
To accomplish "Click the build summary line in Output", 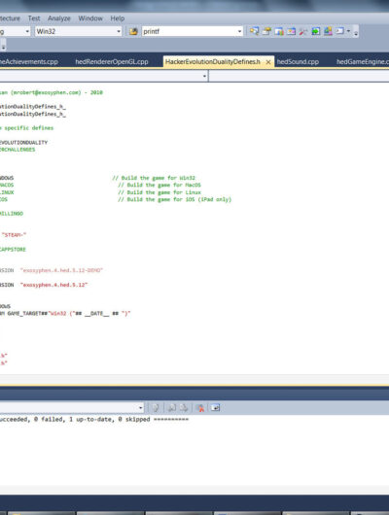I will [94, 420].
